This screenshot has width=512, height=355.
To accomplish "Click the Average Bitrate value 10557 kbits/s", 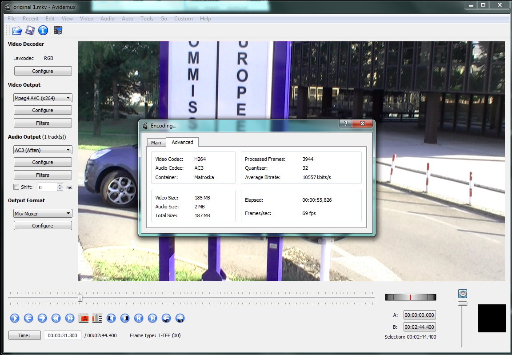I will (x=317, y=177).
